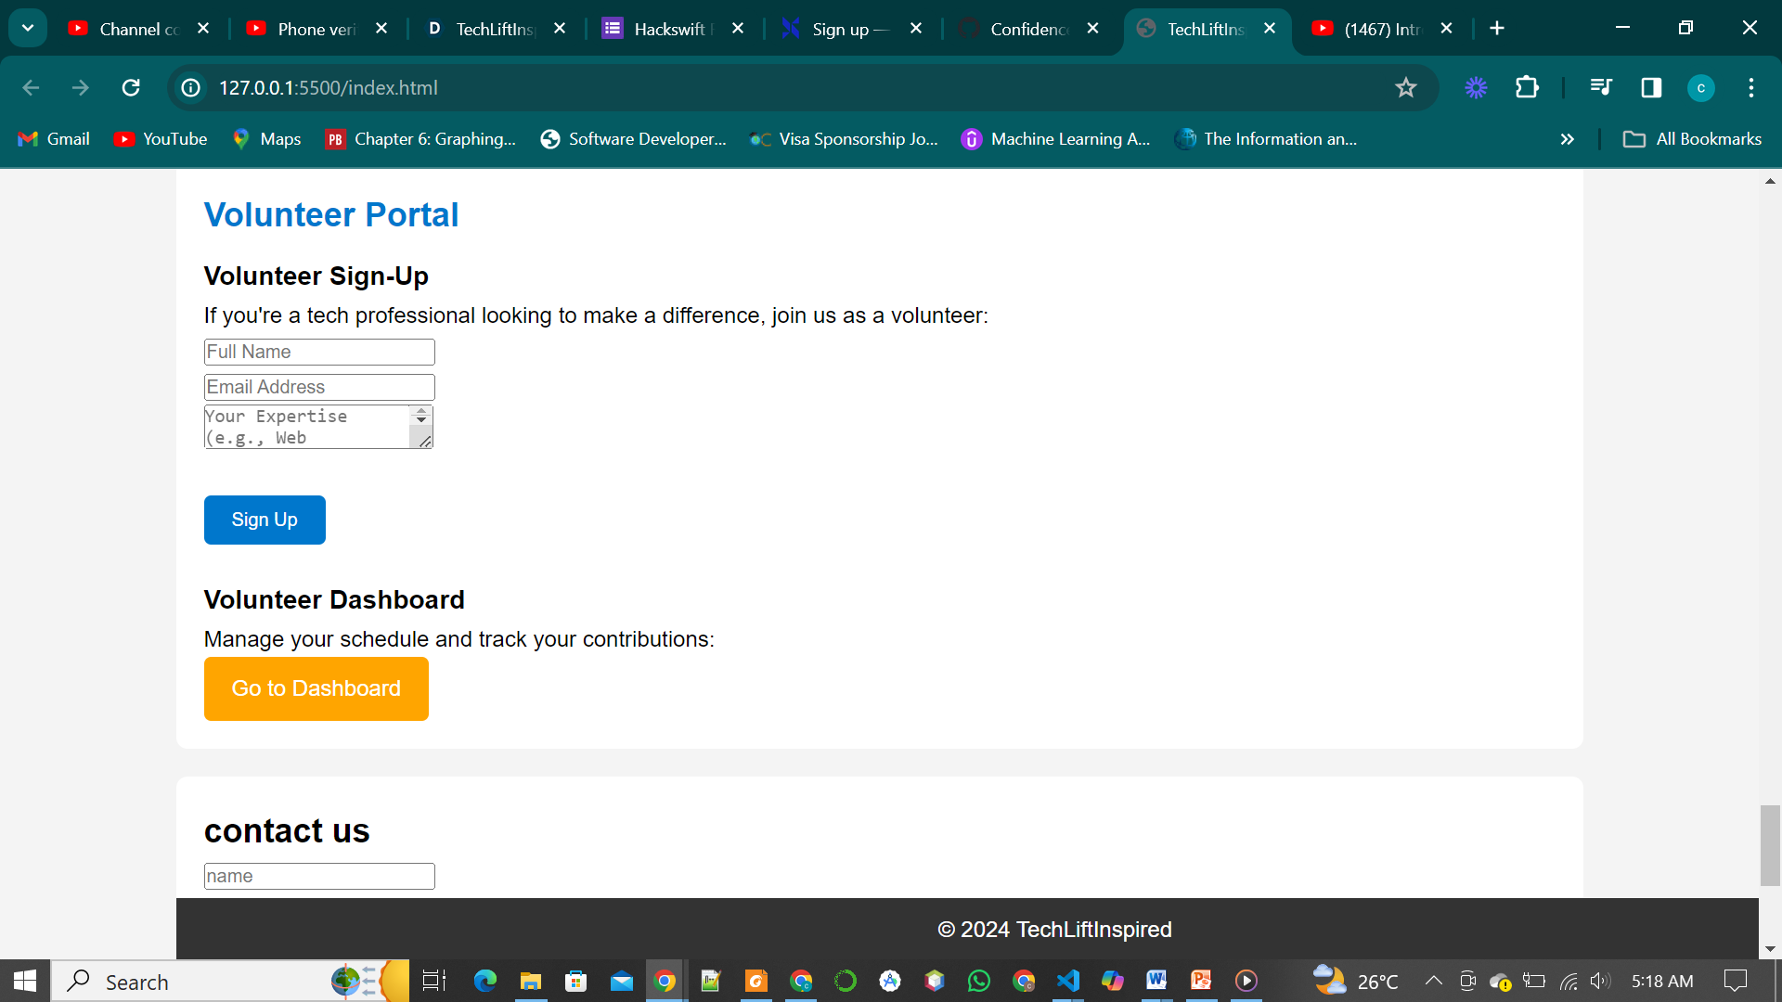Open Visual Studio Code from taskbar
This screenshot has width=1782, height=1002.
[1068, 981]
